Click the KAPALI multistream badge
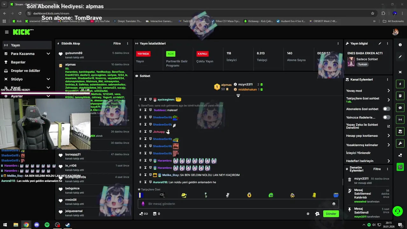Image resolution: width=407 pixels, height=229 pixels. (x=203, y=54)
